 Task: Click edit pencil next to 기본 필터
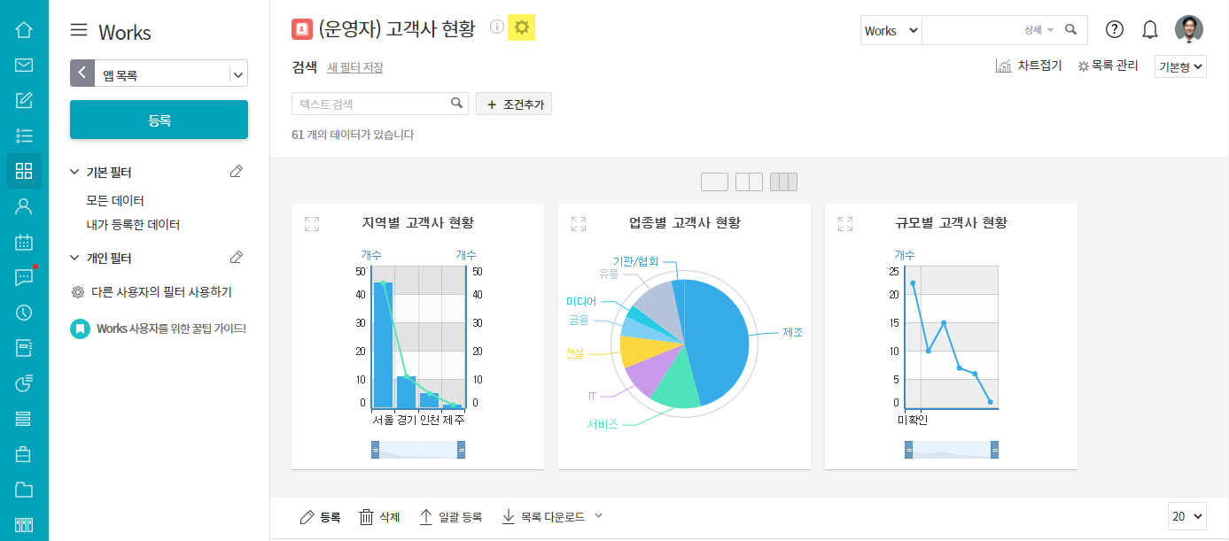pyautogui.click(x=236, y=172)
